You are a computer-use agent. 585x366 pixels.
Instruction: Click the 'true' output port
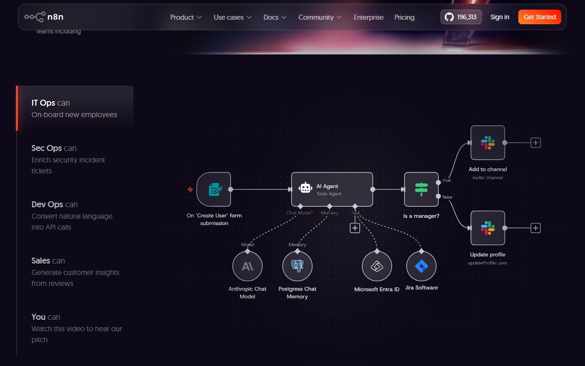438,182
